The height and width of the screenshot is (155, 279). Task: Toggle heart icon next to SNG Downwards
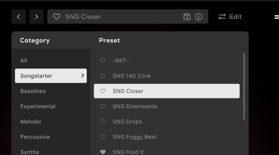pyautogui.click(x=103, y=106)
